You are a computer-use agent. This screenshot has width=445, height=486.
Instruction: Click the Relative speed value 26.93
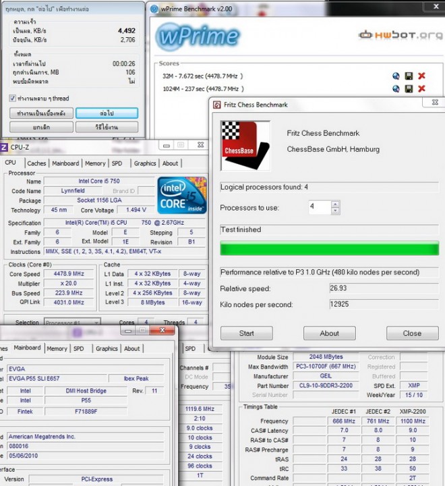pos(384,288)
